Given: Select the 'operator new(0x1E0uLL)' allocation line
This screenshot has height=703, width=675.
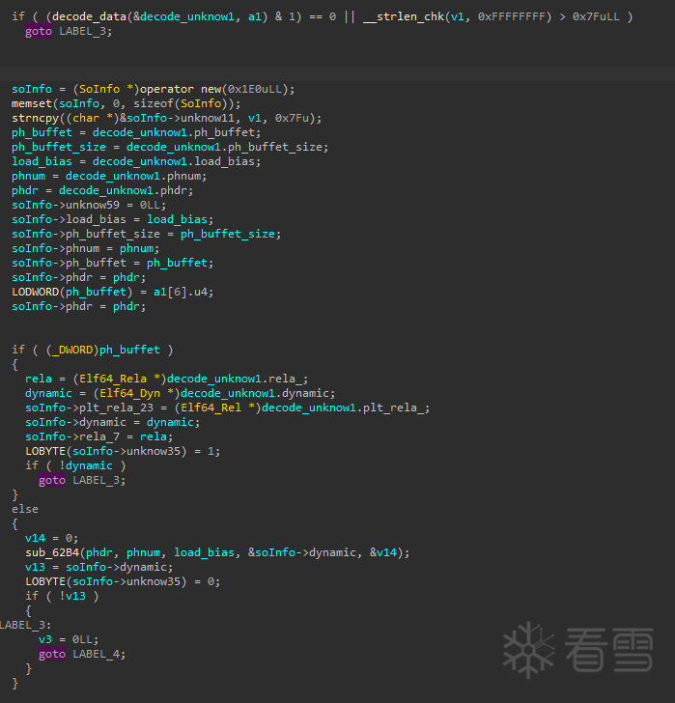Looking at the screenshot, I should pos(153,89).
